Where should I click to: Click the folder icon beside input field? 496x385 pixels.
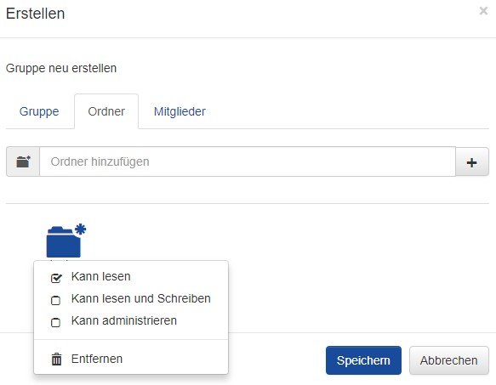(x=23, y=161)
